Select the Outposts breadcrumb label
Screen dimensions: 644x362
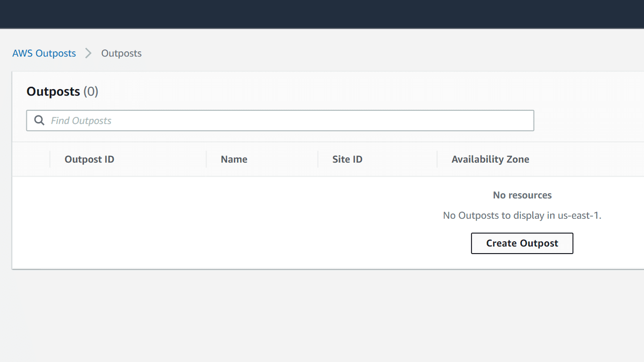coord(121,53)
